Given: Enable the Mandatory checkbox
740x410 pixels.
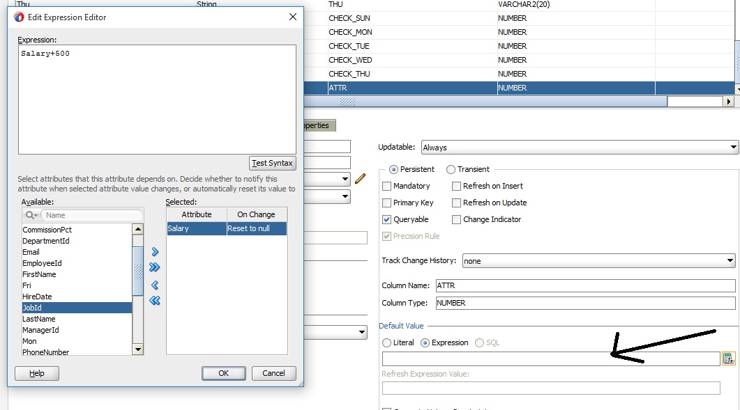Looking at the screenshot, I should coord(387,186).
